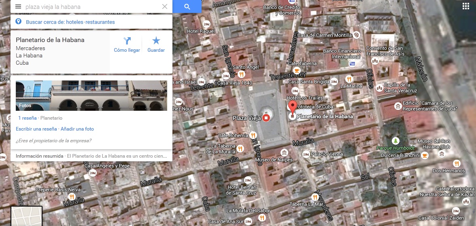Save place with the Guardar star
476x226 pixels.
(156, 41)
